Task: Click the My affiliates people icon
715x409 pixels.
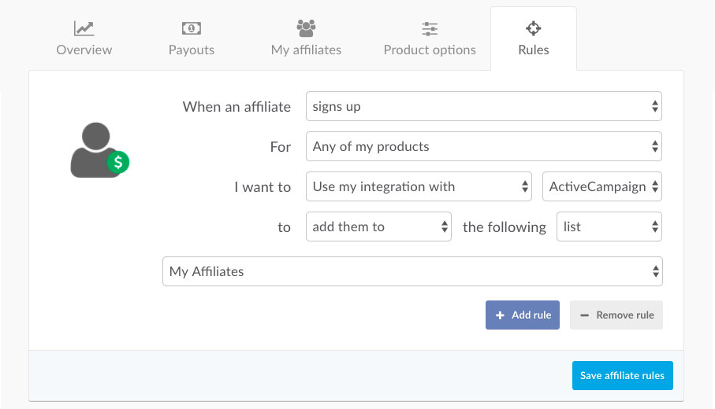Action: [x=306, y=28]
